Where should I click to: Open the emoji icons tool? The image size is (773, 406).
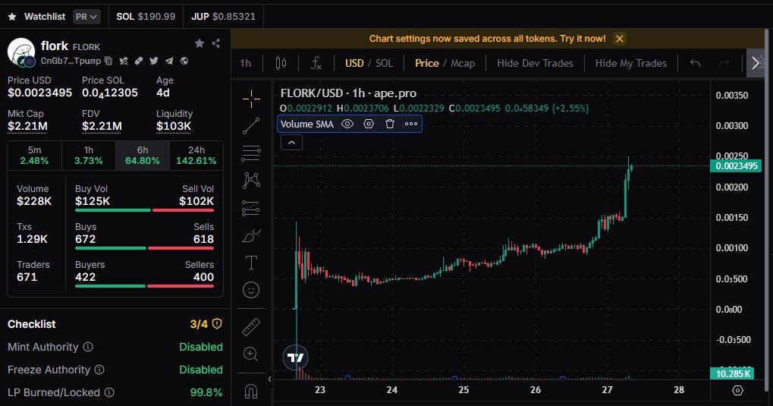pyautogui.click(x=251, y=290)
